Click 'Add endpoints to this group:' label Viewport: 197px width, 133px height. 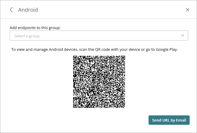[35, 28]
